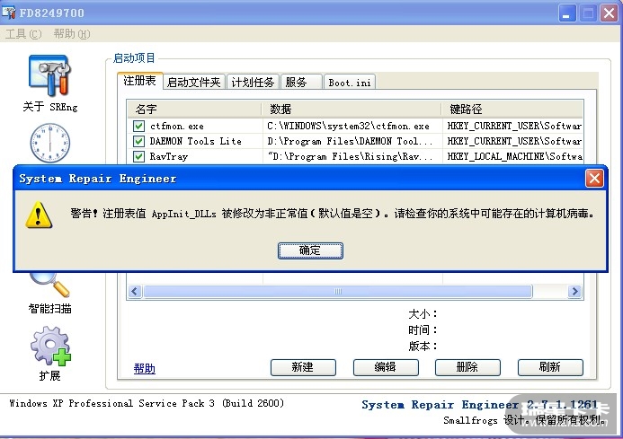Click the Windows XP Professional Service Pack 3 text
This screenshot has width=623, height=439.
click(x=147, y=403)
